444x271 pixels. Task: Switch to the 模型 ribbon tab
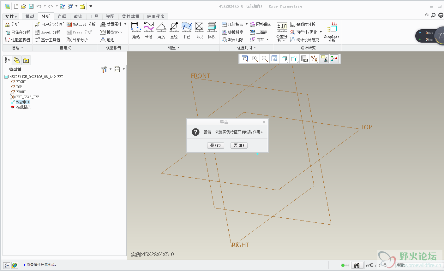coord(30,16)
